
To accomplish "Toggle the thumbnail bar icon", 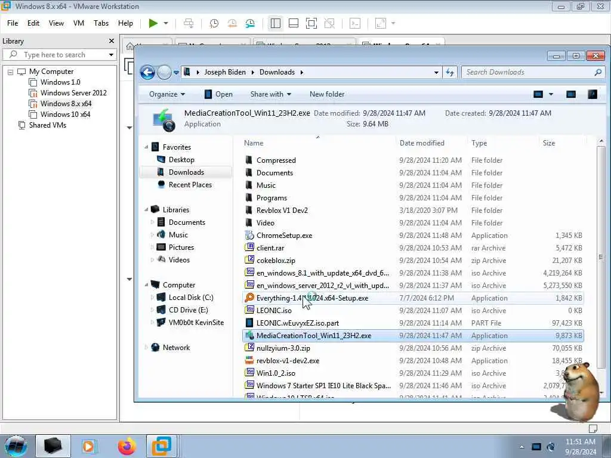I will [x=294, y=23].
